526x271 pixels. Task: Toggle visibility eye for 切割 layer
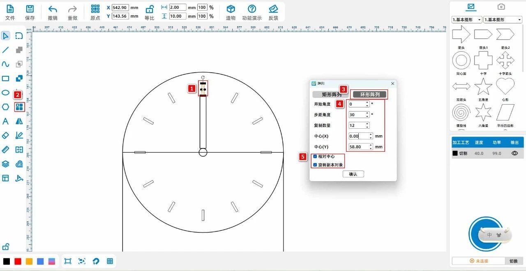pyautogui.click(x=514, y=153)
